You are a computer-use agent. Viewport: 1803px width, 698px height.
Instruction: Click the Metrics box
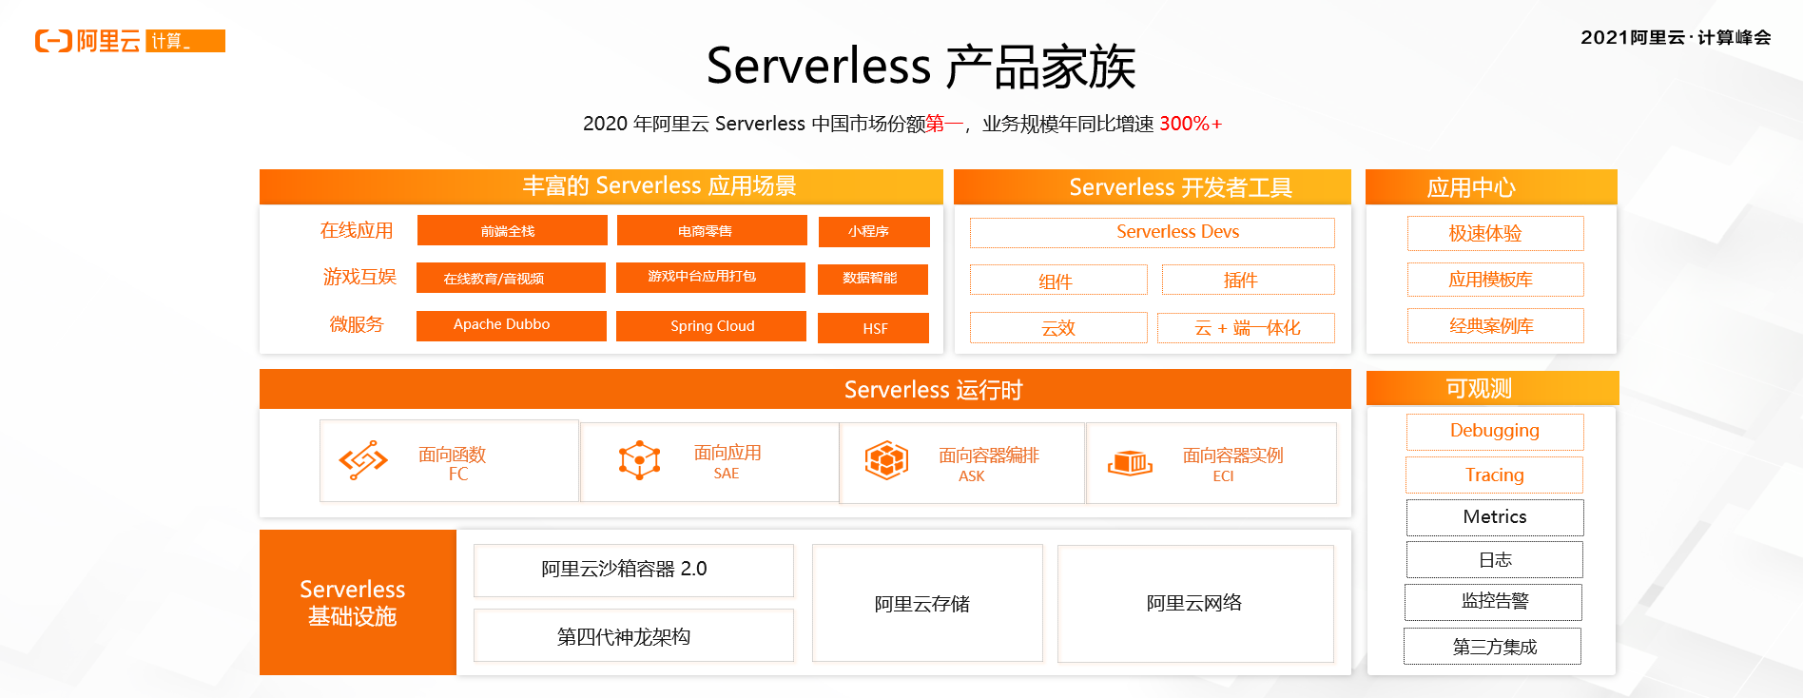[x=1495, y=517]
